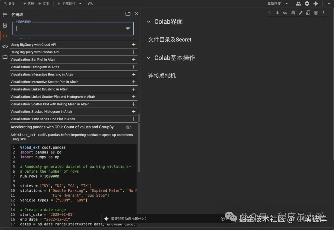The height and width of the screenshot is (230, 334).
Task: Click 插入 to insert the GPU pandas snippet
Action: point(128,127)
